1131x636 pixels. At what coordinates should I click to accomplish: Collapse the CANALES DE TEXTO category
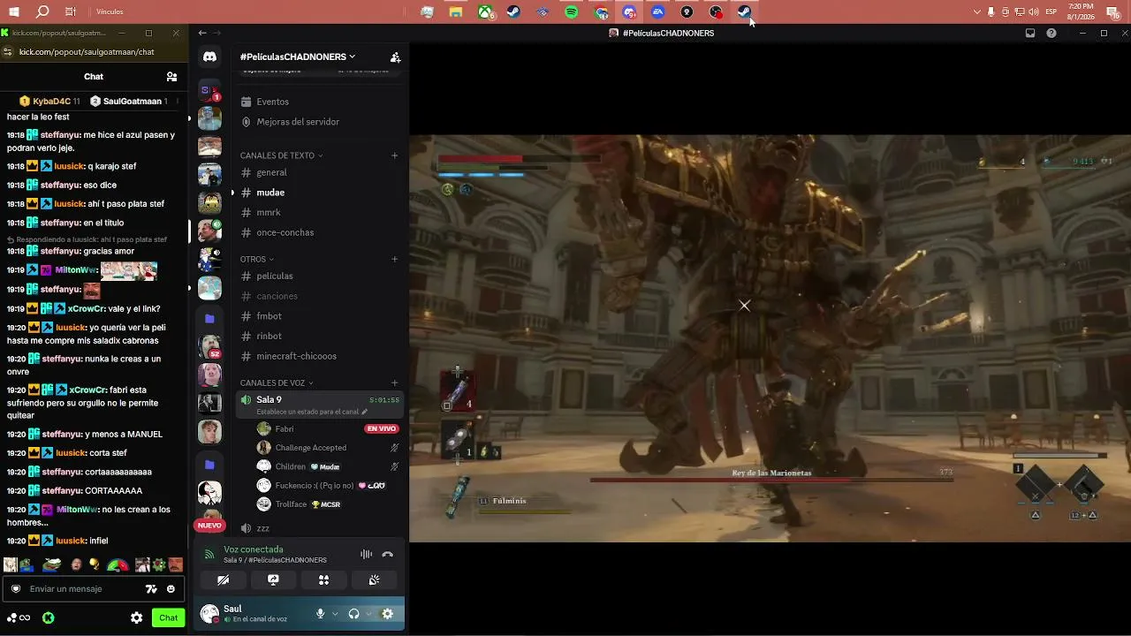click(x=281, y=155)
